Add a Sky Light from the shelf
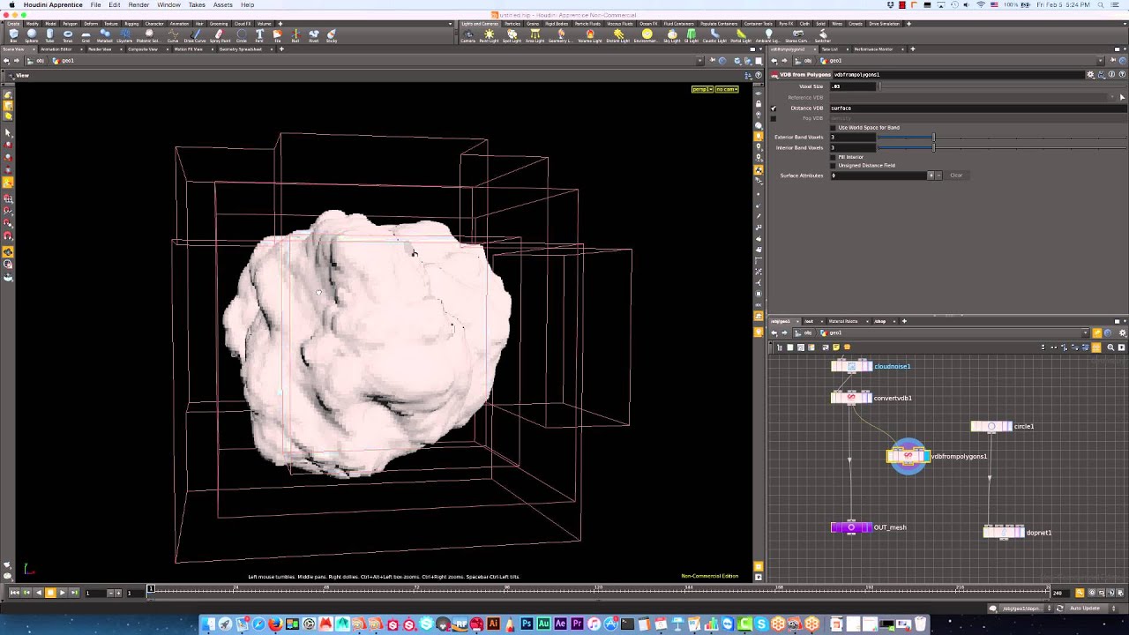 point(671,35)
